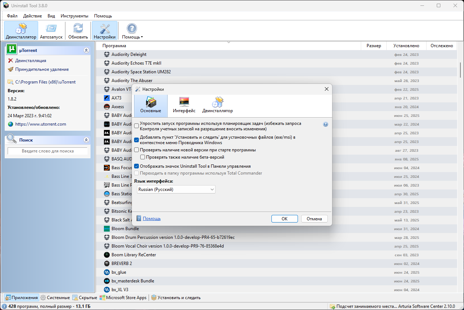Sort by Установлено column header
The width and height of the screenshot is (464, 310).
coord(406,46)
